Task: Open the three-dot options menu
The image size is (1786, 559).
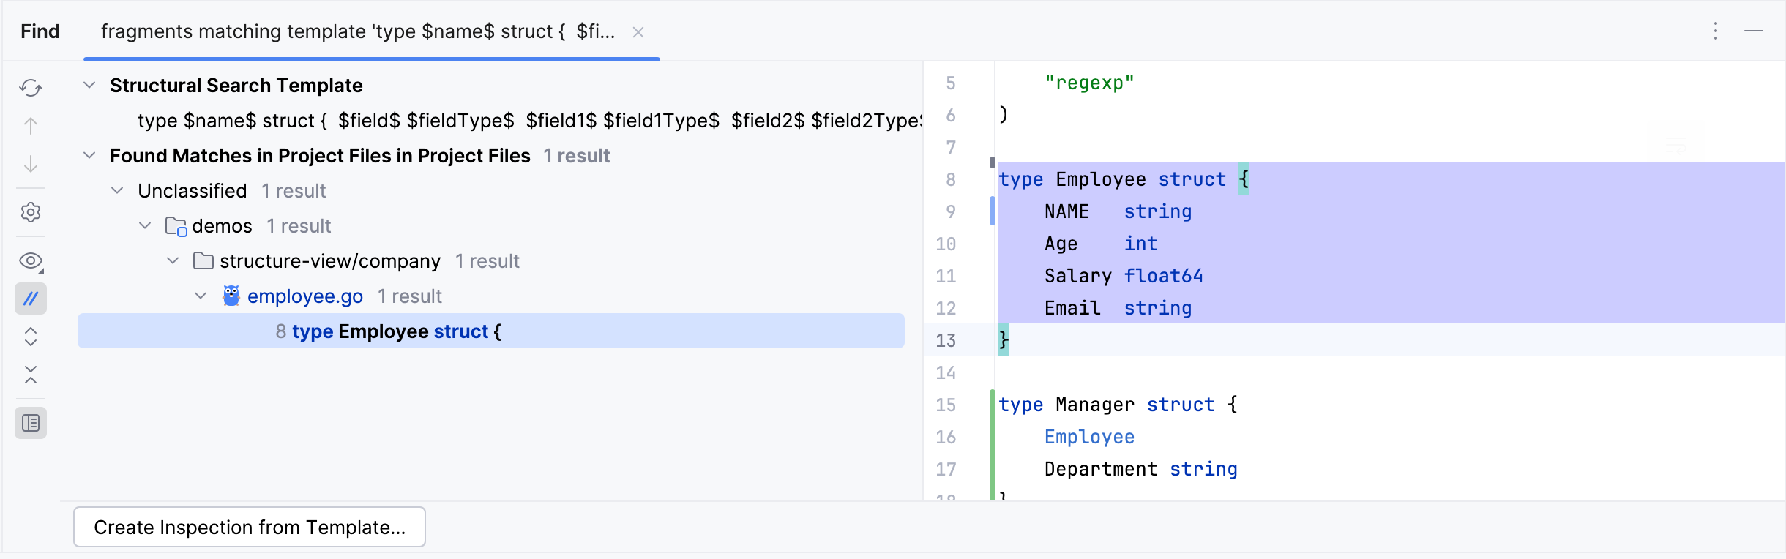Action: click(1715, 31)
